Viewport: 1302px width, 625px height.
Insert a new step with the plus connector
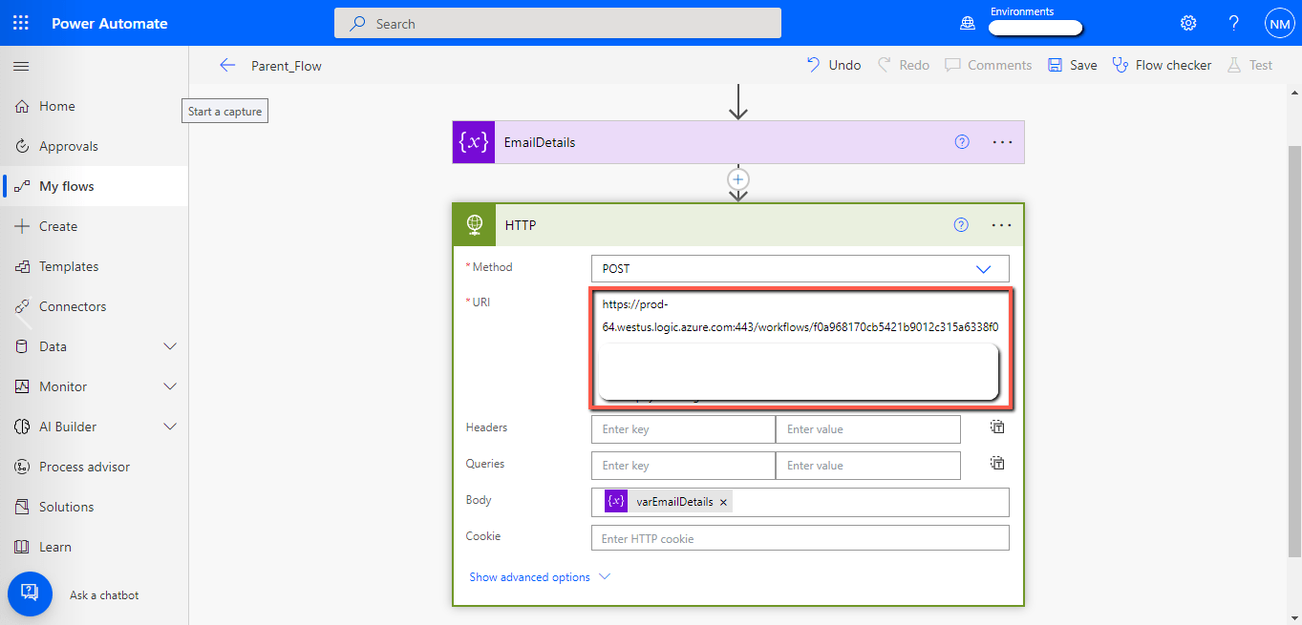click(737, 178)
